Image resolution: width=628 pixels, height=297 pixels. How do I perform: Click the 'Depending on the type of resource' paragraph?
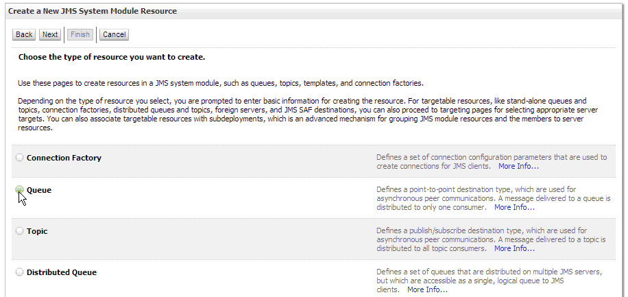point(309,115)
